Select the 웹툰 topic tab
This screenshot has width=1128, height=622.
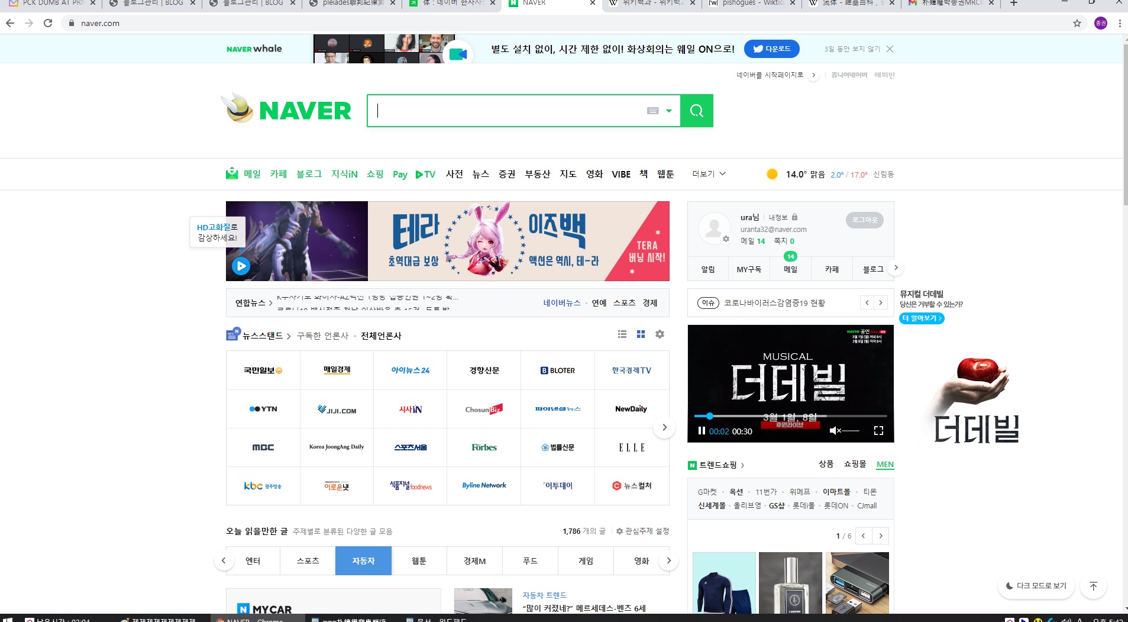coord(419,560)
